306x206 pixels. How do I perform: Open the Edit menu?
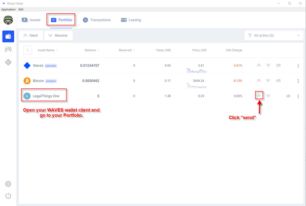pyautogui.click(x=21, y=9)
